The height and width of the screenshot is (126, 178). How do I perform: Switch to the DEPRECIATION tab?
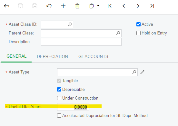point(53,56)
